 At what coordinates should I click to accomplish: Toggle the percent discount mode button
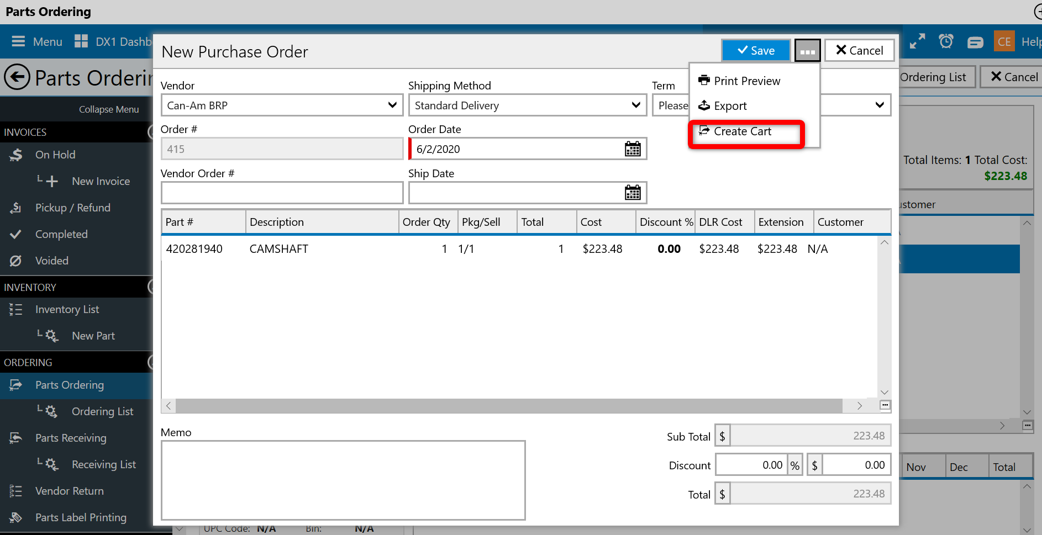[x=795, y=465]
